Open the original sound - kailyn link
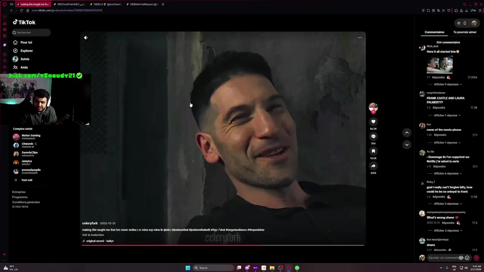Screen dimensions: 484x272 tap(98, 241)
